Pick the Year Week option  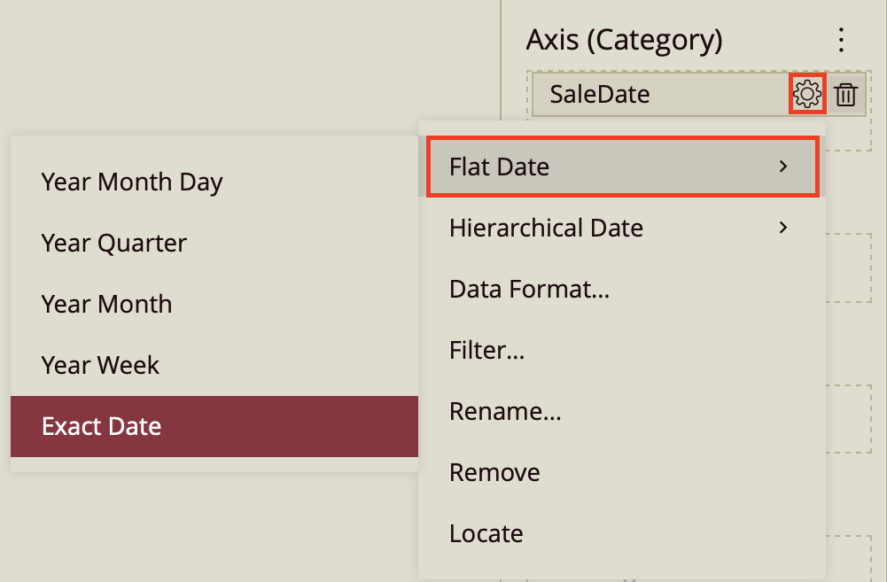pos(99,365)
